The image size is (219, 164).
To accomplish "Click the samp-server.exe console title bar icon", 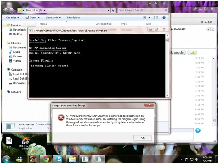I will (x=31, y=31).
